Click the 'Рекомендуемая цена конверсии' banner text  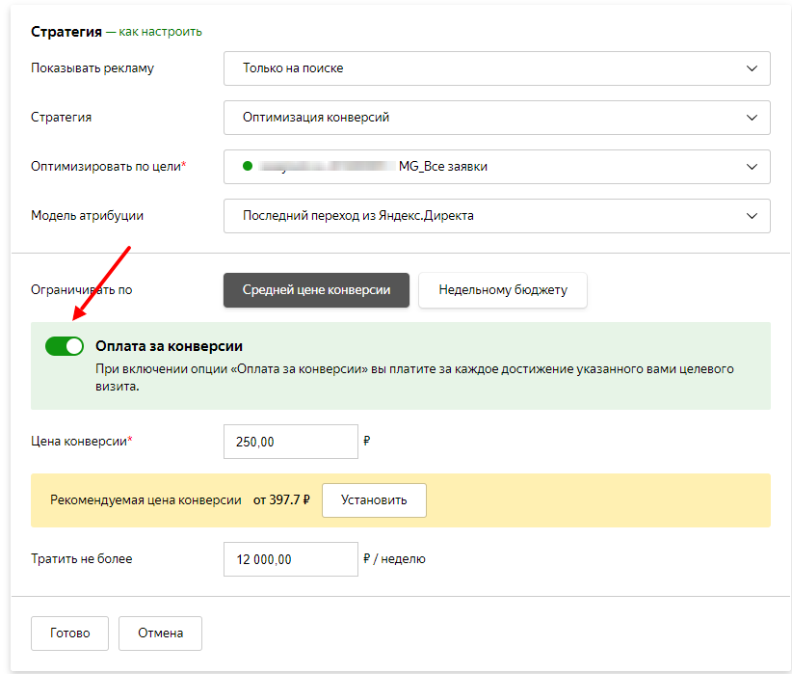(145, 500)
